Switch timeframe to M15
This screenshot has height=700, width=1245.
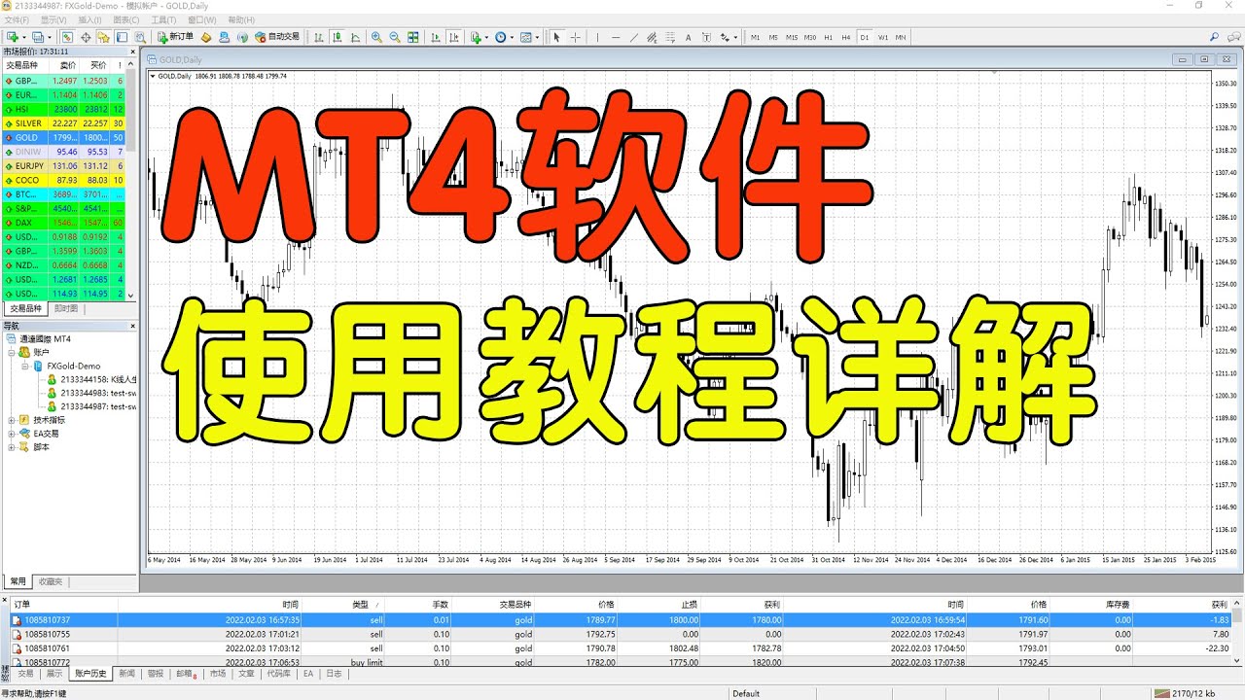coord(792,37)
